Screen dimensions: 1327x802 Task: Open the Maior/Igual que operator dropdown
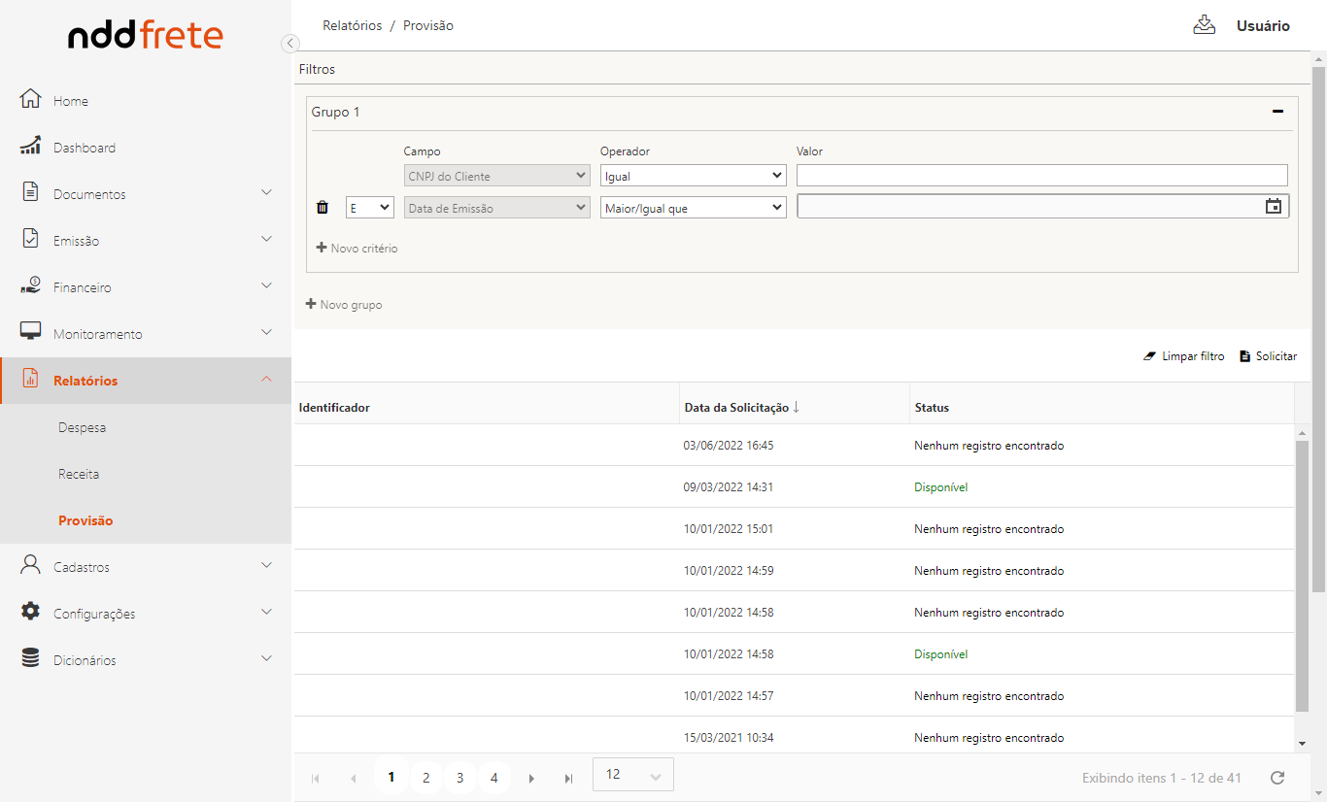pos(693,208)
